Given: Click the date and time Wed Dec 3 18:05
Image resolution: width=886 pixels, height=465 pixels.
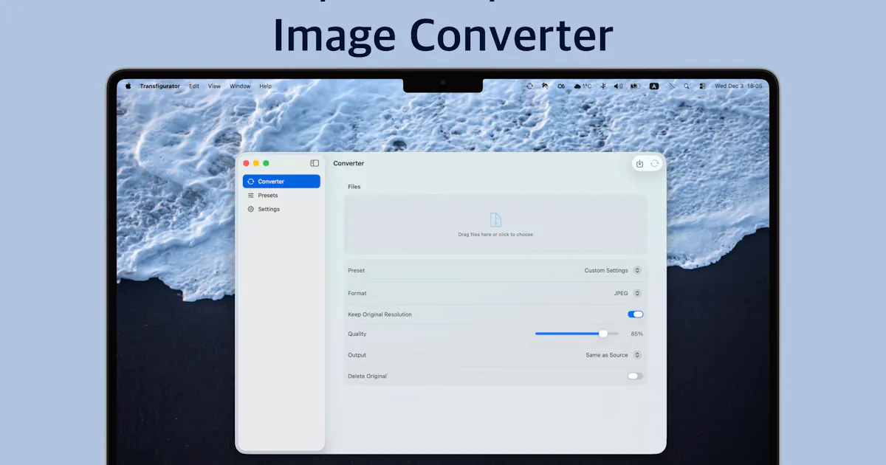Looking at the screenshot, I should tap(738, 86).
